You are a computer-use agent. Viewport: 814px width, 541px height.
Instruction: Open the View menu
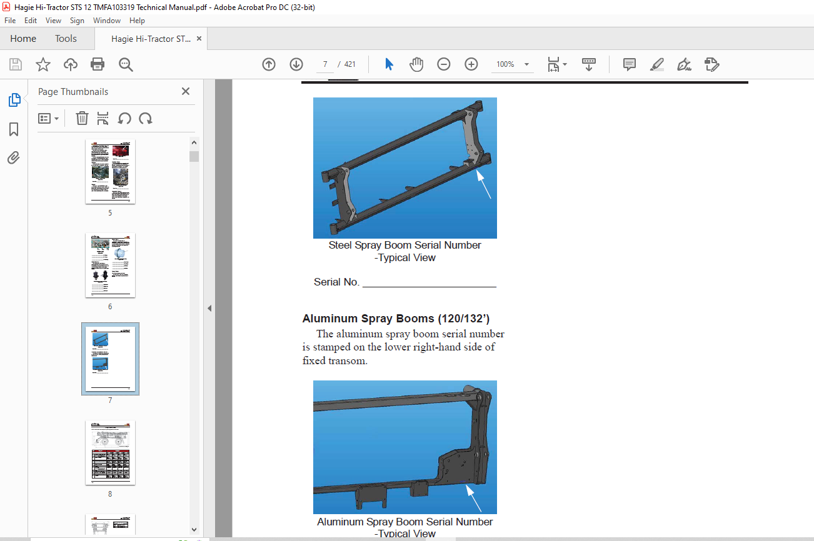pos(54,21)
